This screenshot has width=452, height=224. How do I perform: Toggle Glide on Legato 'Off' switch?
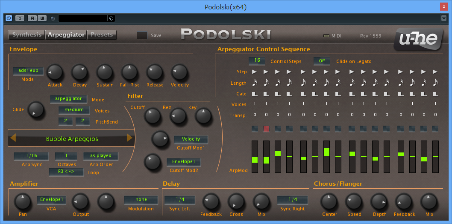pos(322,61)
